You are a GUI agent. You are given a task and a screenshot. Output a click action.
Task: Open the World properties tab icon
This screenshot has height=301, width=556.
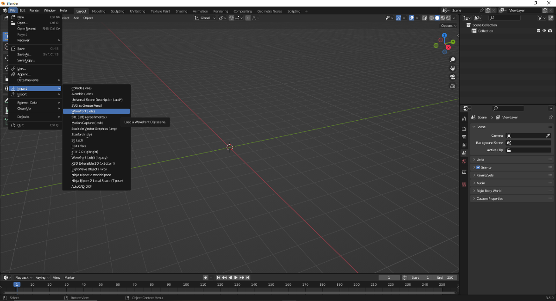point(464,161)
